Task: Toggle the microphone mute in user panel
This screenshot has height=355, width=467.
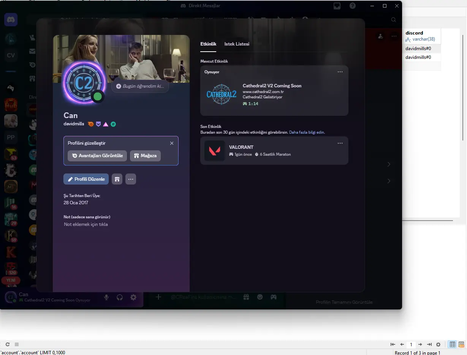Action: click(106, 297)
